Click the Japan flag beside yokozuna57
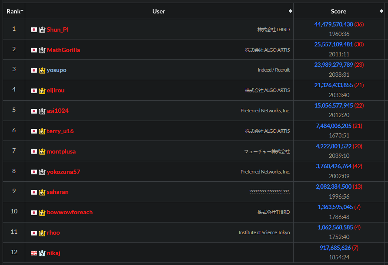The height and width of the screenshot is (265, 388). coord(34,172)
